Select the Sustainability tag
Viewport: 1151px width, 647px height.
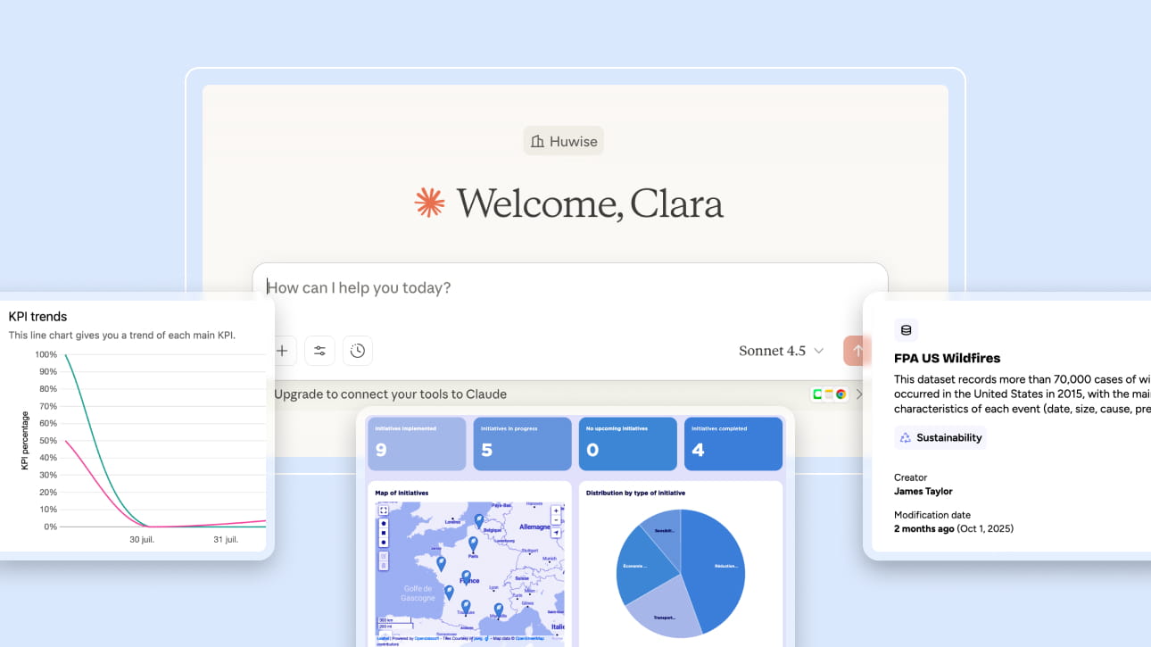(940, 437)
